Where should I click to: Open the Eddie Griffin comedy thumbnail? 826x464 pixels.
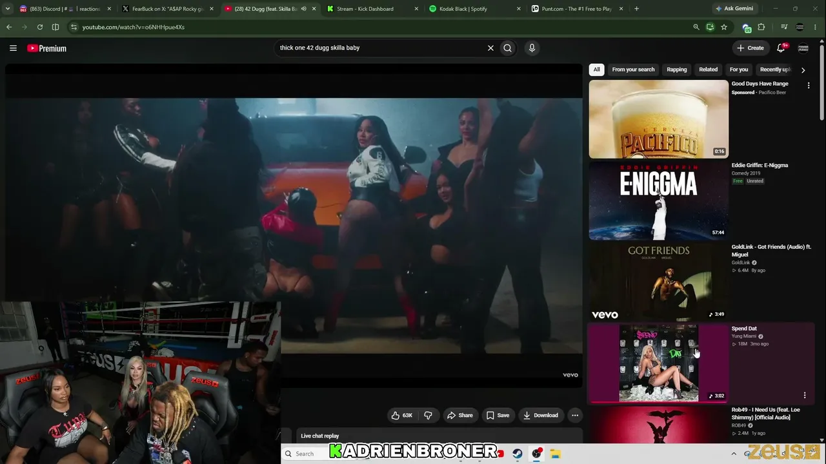point(658,200)
